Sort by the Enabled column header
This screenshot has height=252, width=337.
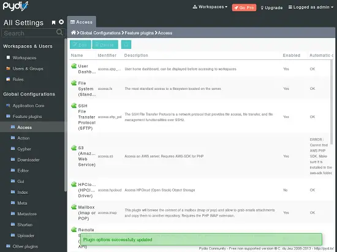292,55
